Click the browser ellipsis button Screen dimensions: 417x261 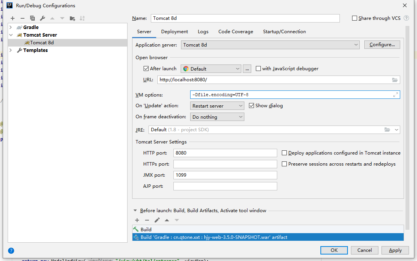click(247, 69)
